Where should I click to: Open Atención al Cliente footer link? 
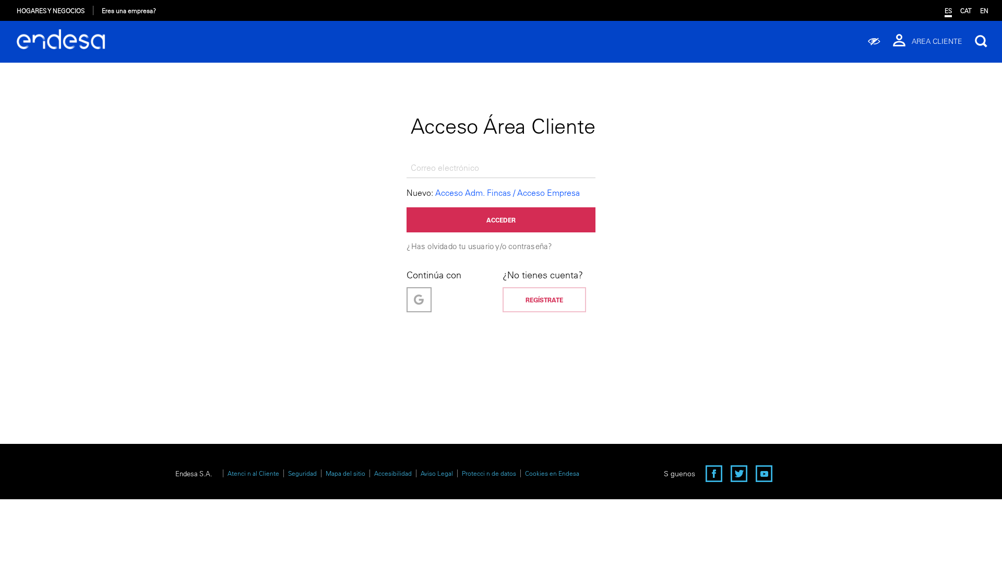click(253, 474)
